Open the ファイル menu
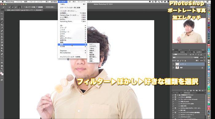This screenshot has height=119, width=215. tap(19, 2)
